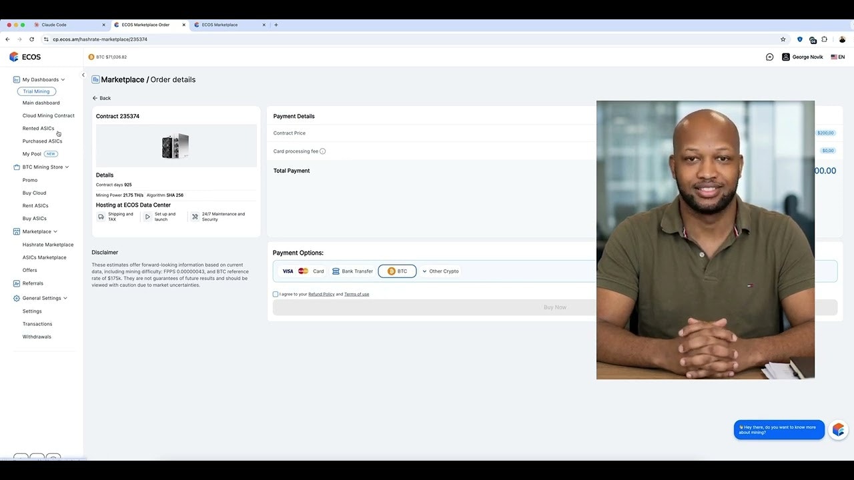
Task: Open Main dashboard in the sidebar
Action: (x=41, y=103)
